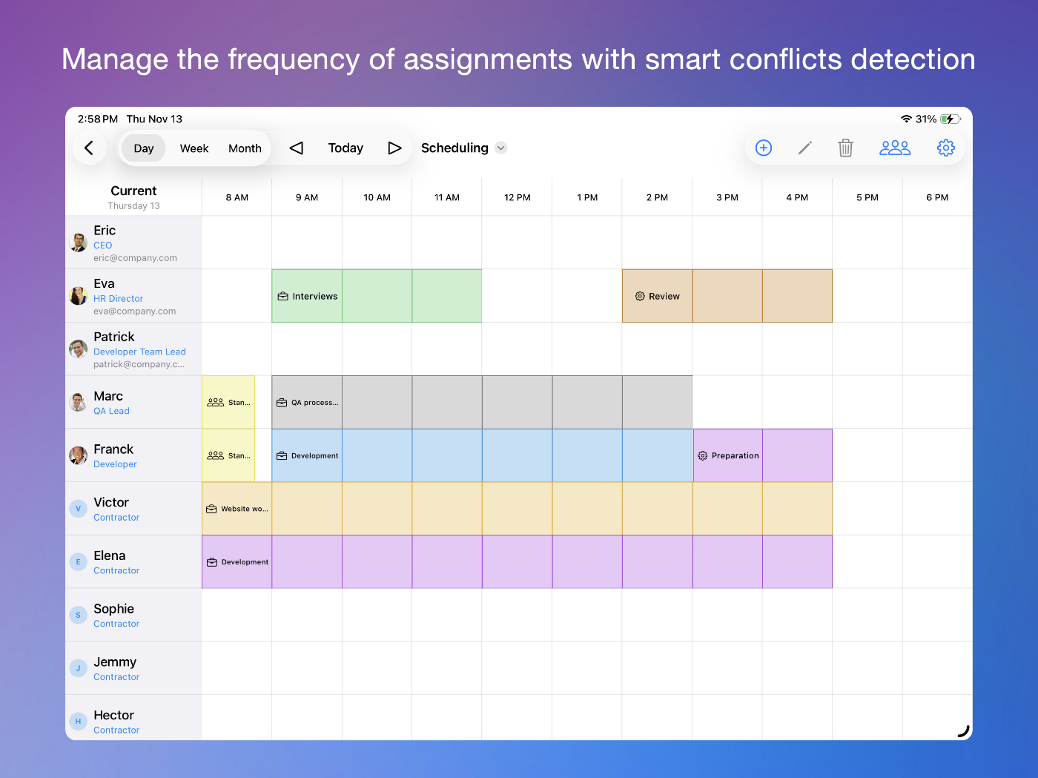The height and width of the screenshot is (778, 1038).
Task: Go back using the left chevron
Action: pos(89,148)
